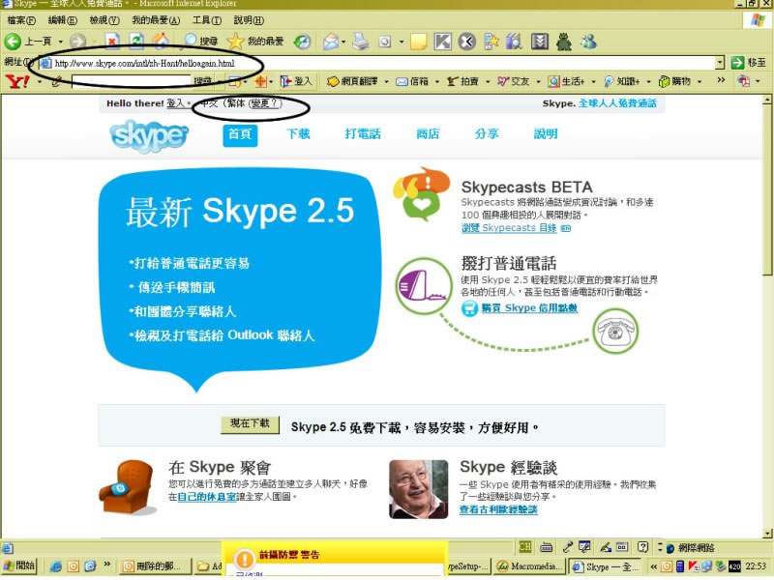This screenshot has height=580, width=774.
Task: Select the 下載 tab on Skype site
Action: [x=298, y=134]
